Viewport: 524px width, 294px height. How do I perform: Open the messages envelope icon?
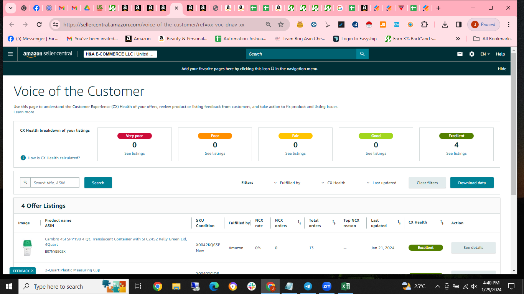tap(460, 54)
